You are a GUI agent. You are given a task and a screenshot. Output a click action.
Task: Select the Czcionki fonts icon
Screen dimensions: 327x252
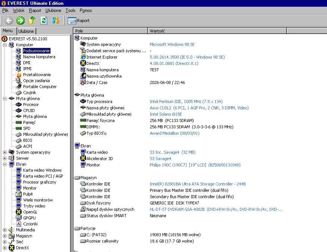pos(19,224)
